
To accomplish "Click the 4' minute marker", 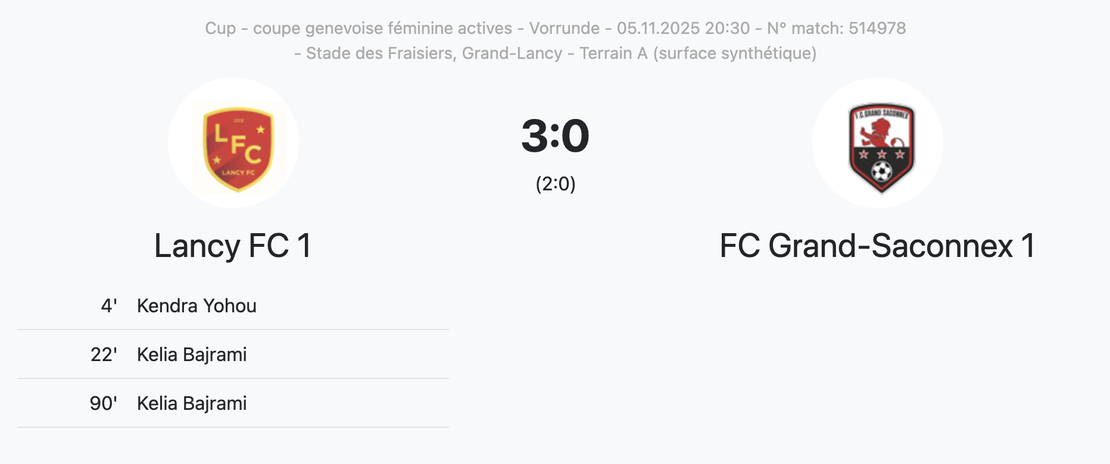I will click(x=108, y=306).
